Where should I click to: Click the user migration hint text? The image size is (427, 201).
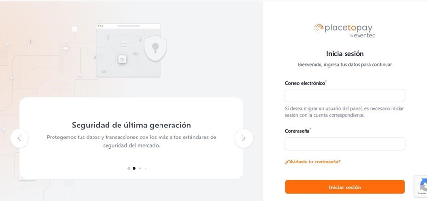tap(344, 112)
